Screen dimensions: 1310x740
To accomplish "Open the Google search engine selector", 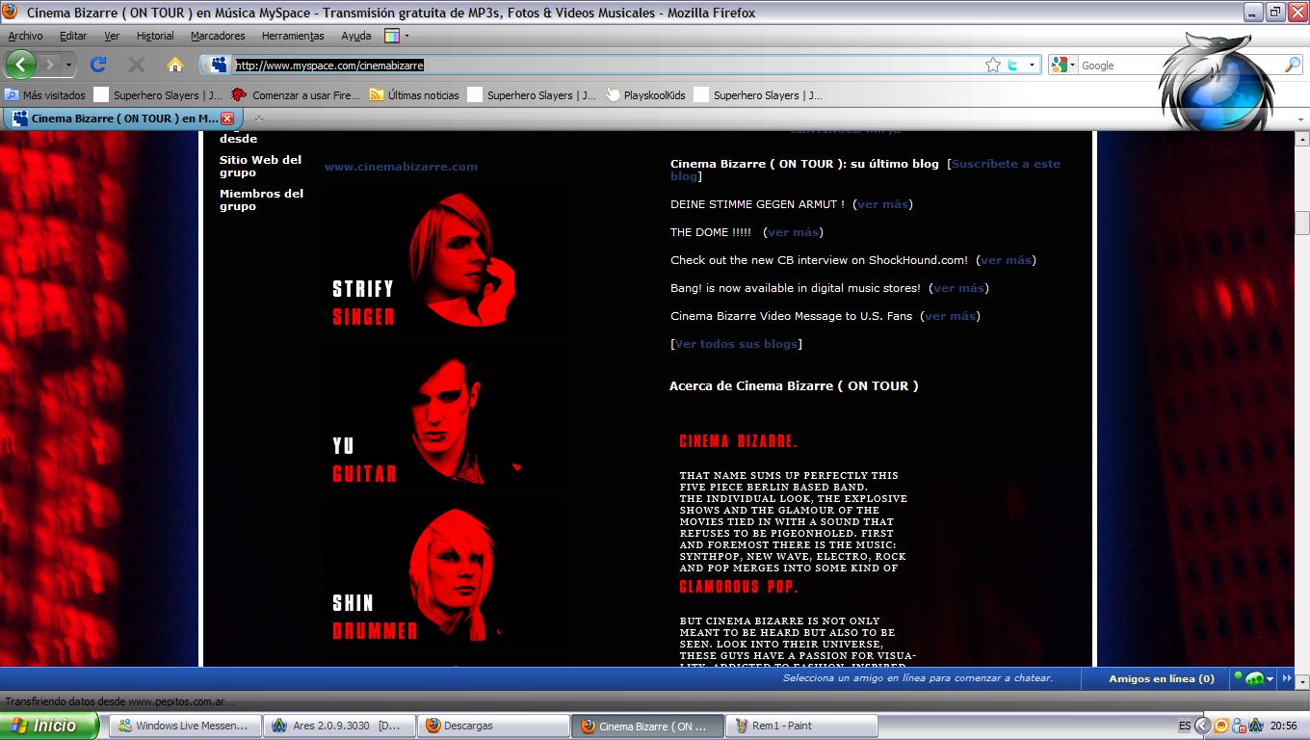I will point(1063,65).
